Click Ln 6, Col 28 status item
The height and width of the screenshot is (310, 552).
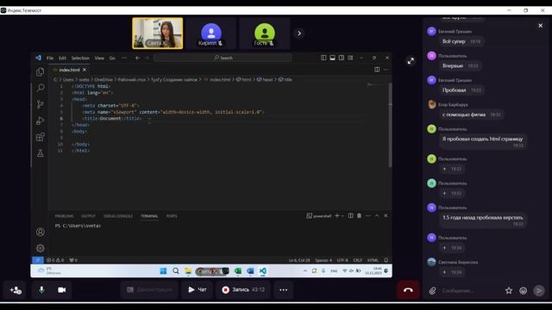pyautogui.click(x=299, y=260)
